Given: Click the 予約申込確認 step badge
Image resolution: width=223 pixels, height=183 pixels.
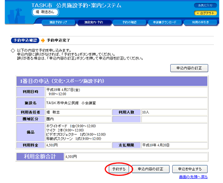Looking at the screenshot, I should [x=25, y=40].
